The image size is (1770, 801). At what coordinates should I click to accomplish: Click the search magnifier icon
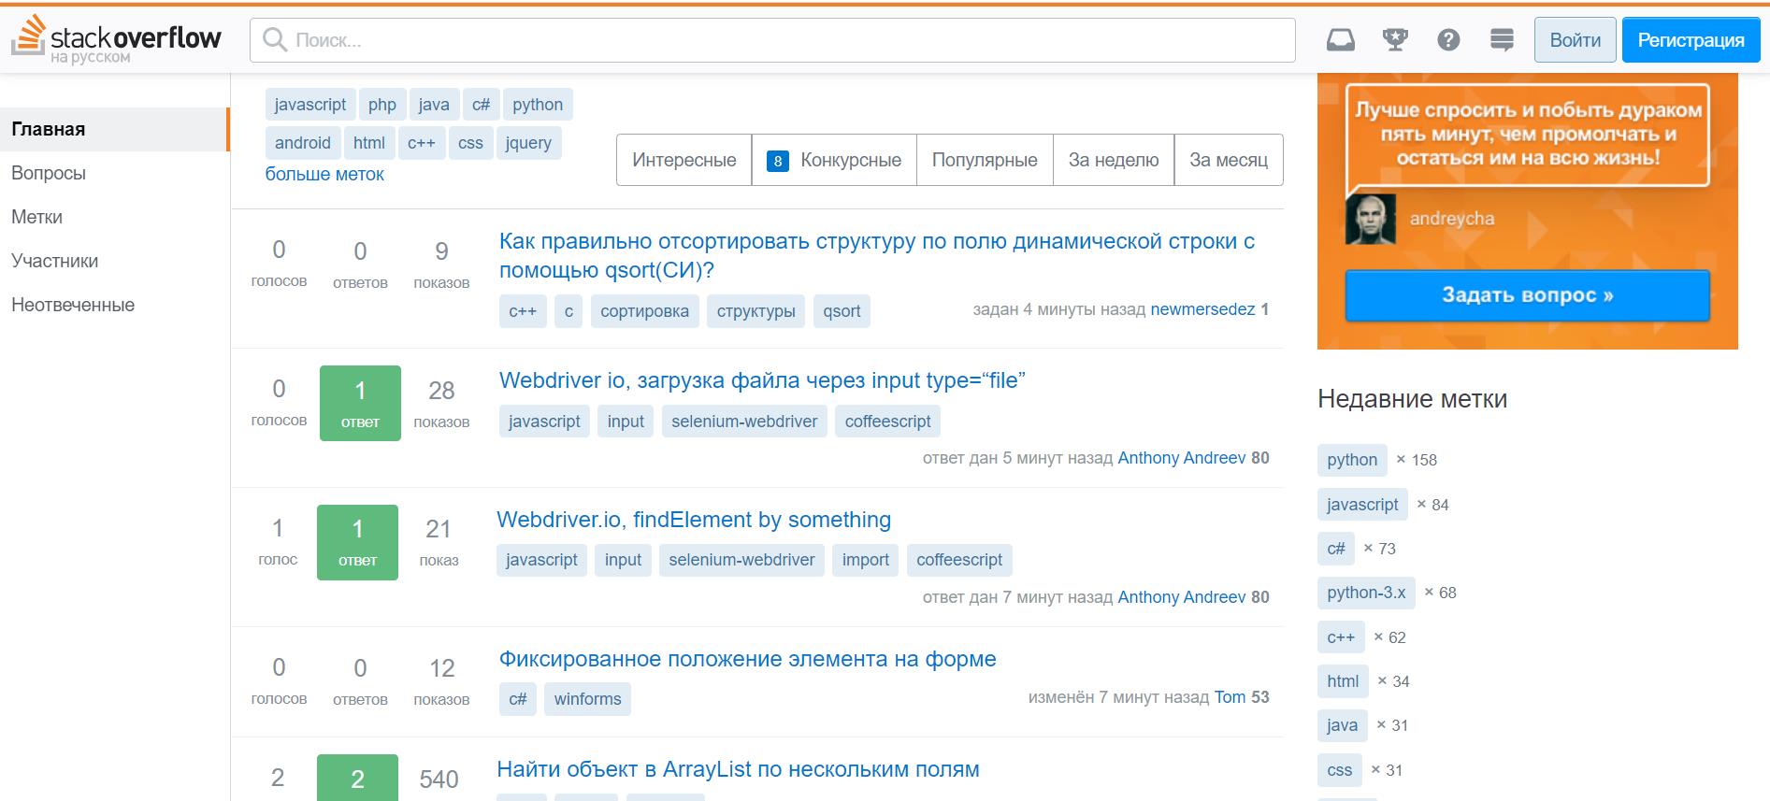pos(275,40)
